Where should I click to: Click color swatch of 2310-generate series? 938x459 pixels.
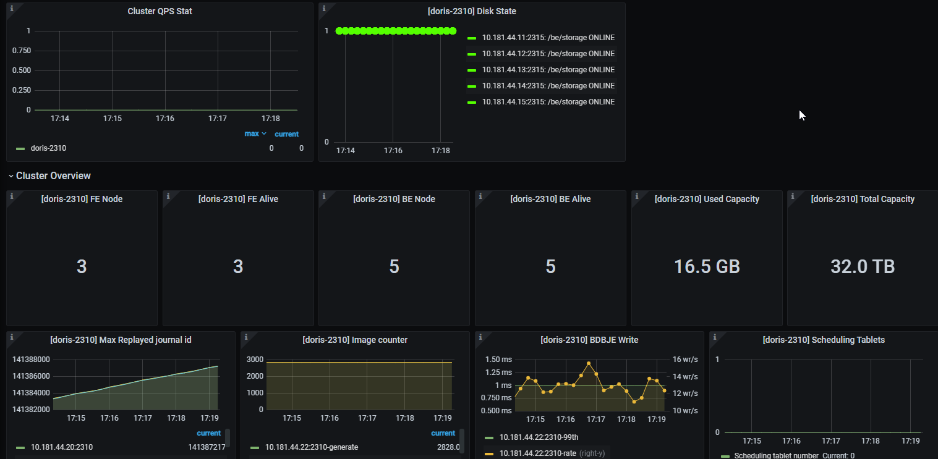coord(255,448)
